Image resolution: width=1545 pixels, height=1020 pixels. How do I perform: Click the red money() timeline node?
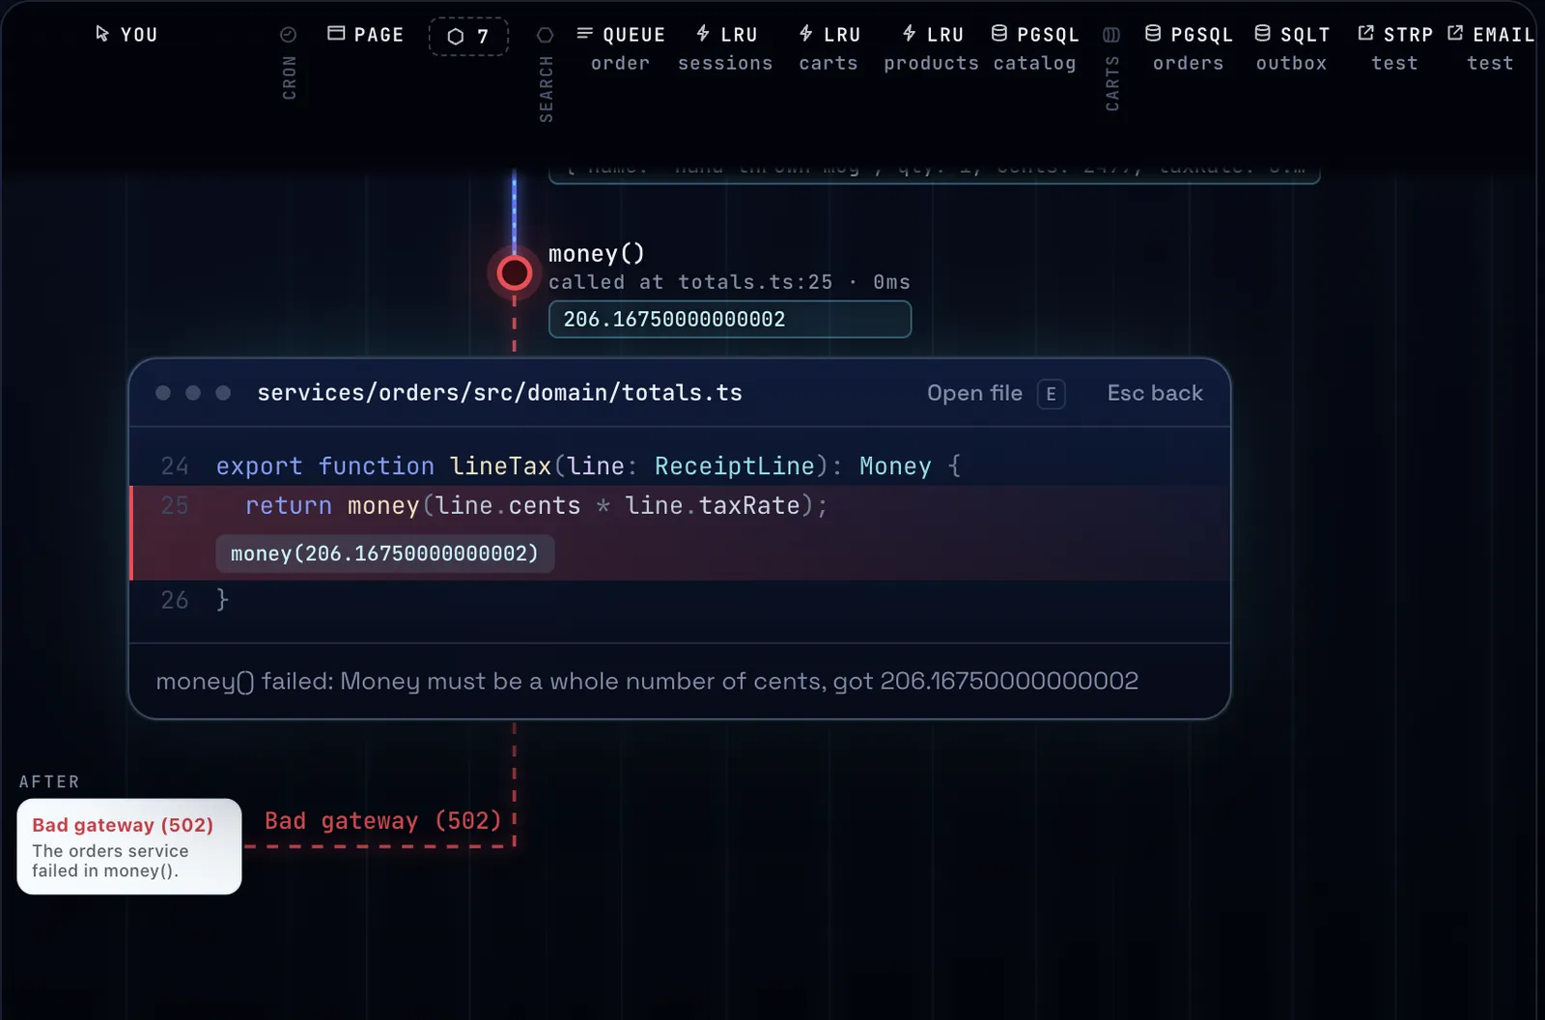click(514, 273)
